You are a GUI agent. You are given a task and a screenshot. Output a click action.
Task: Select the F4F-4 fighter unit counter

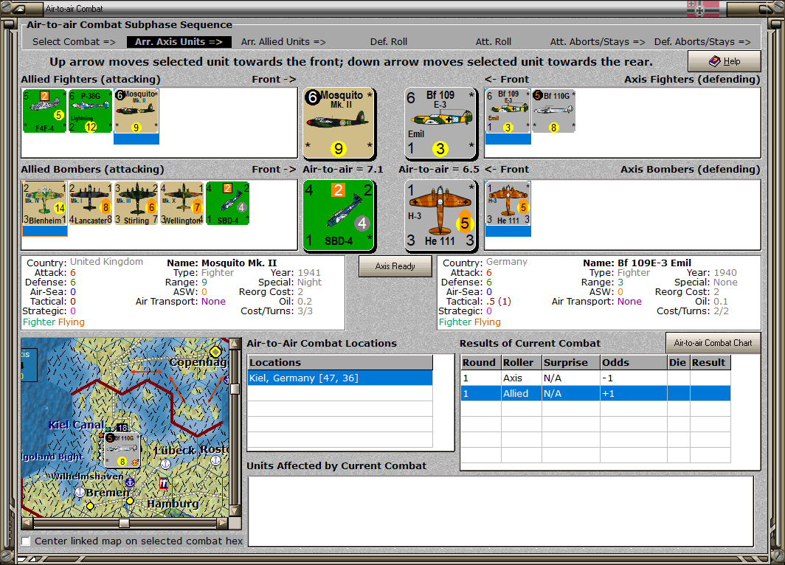44,111
